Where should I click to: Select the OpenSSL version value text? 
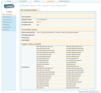[x=42, y=20]
